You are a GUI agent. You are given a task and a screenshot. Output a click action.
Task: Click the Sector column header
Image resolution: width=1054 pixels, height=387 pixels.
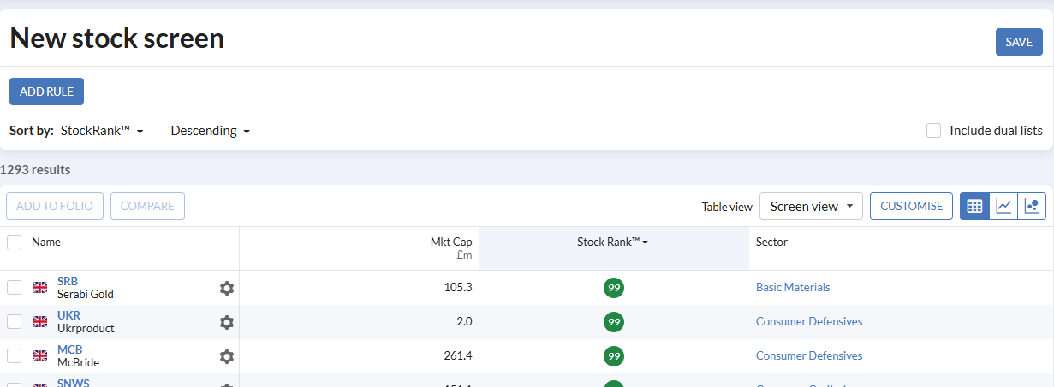point(771,243)
